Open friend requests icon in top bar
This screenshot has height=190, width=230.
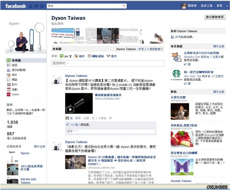(x=31, y=6)
